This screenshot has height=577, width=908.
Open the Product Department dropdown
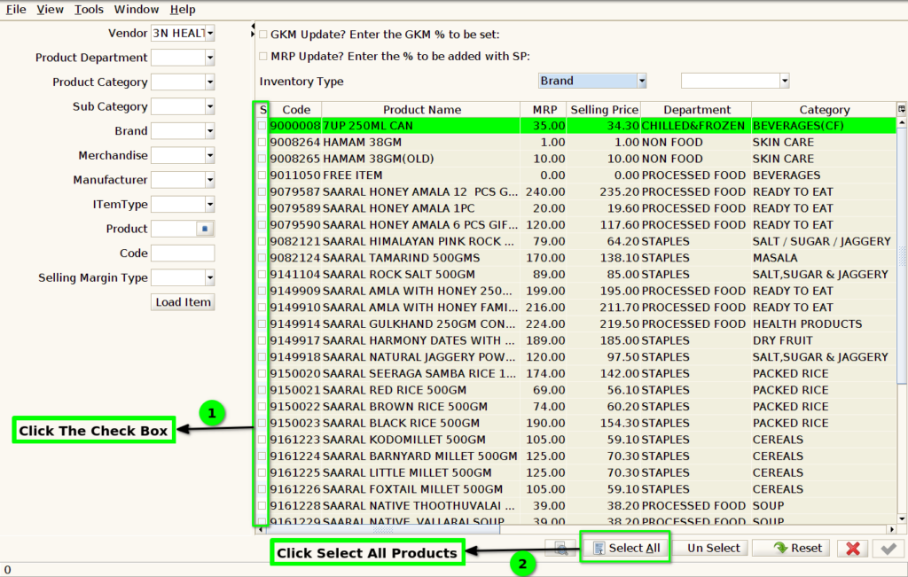pos(209,58)
